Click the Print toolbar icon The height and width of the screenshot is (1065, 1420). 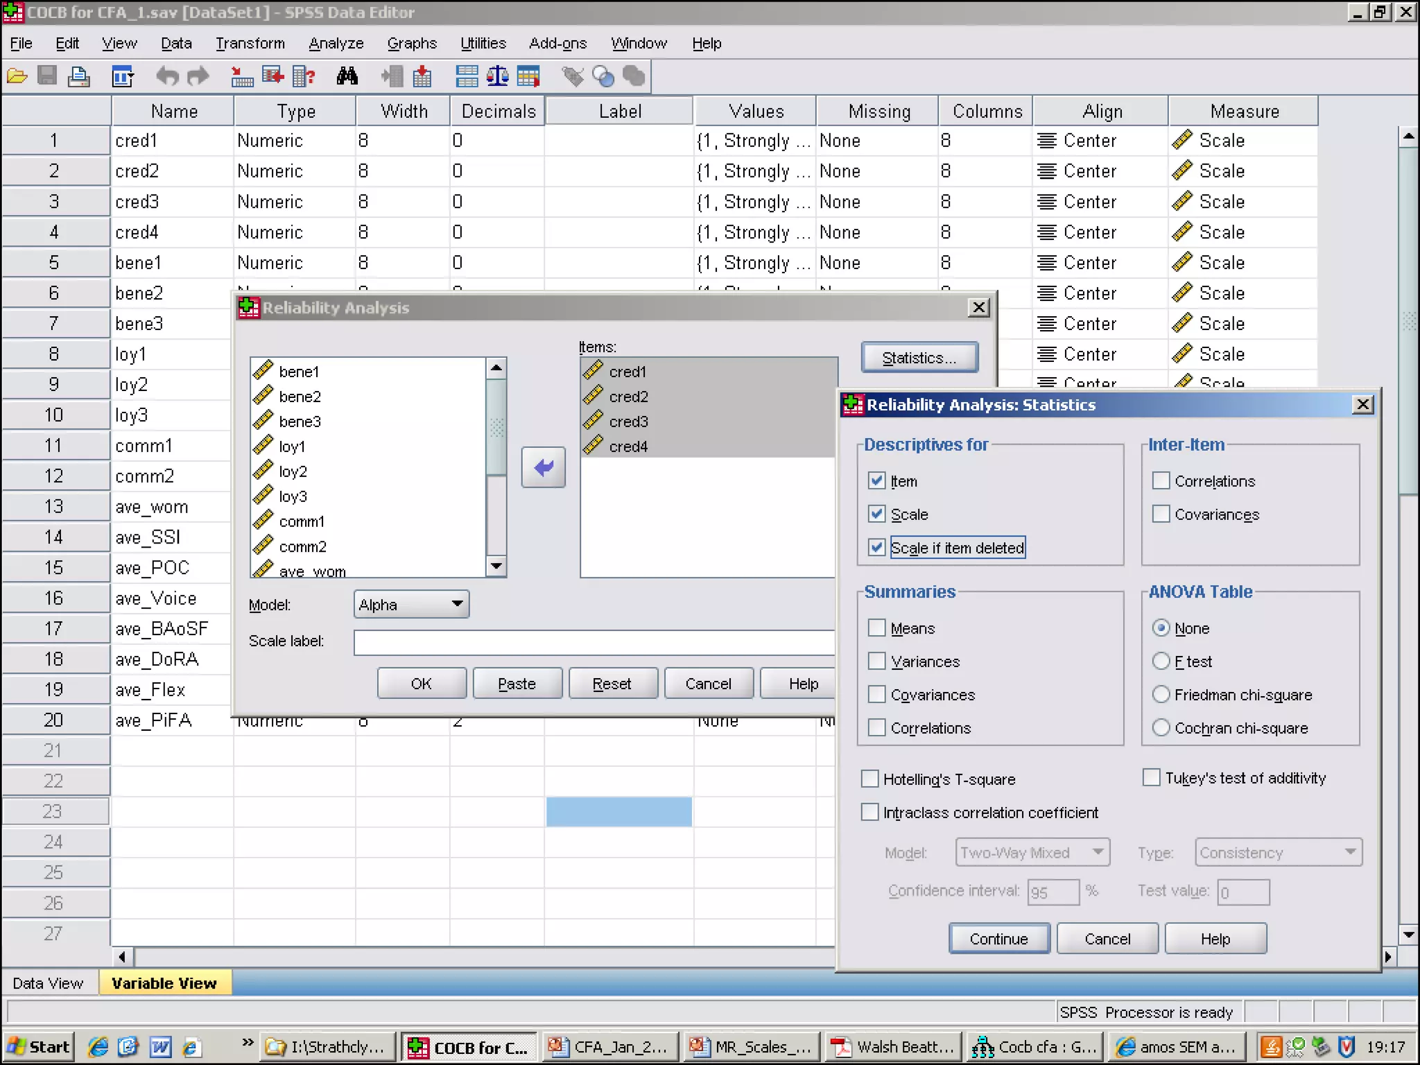pos(78,76)
